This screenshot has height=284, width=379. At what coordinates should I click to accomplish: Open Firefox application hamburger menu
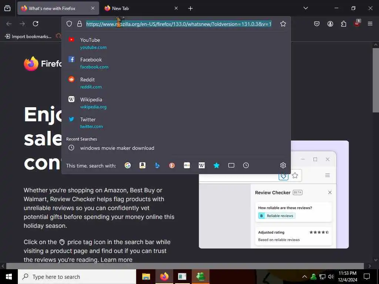point(370,24)
